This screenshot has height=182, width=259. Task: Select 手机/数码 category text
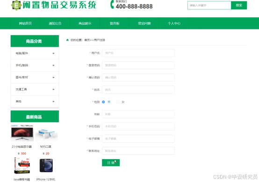[x=22, y=66]
